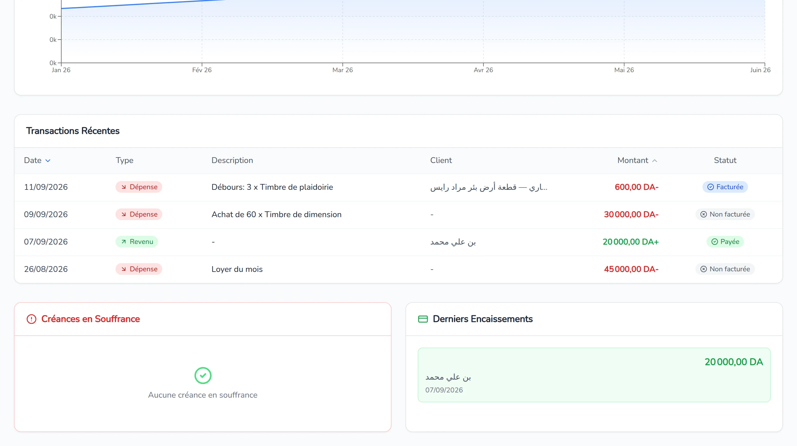This screenshot has height=446, width=797.
Task: Click the Facturée status badge icon
Action: [711, 187]
